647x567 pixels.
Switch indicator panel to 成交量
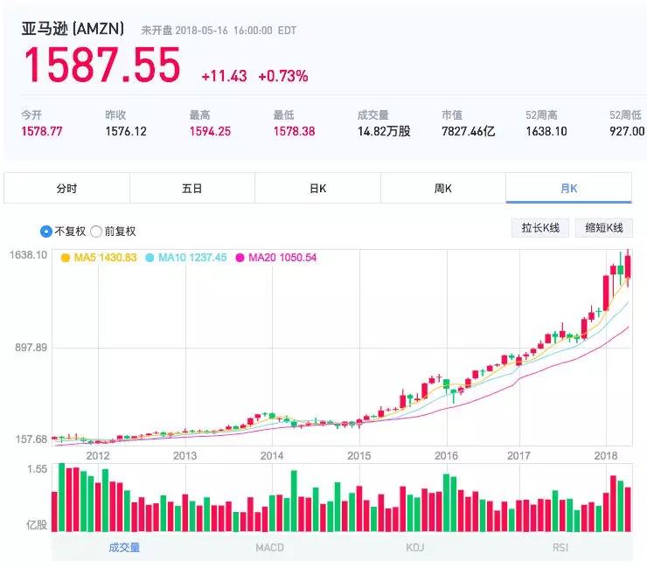124,548
